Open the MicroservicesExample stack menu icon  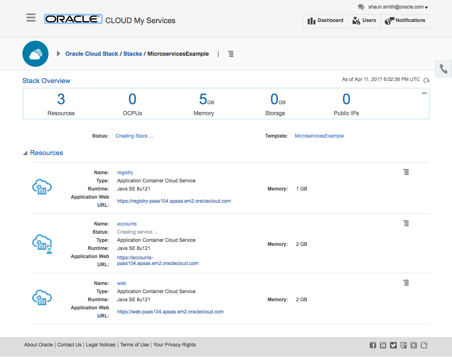[x=231, y=54]
